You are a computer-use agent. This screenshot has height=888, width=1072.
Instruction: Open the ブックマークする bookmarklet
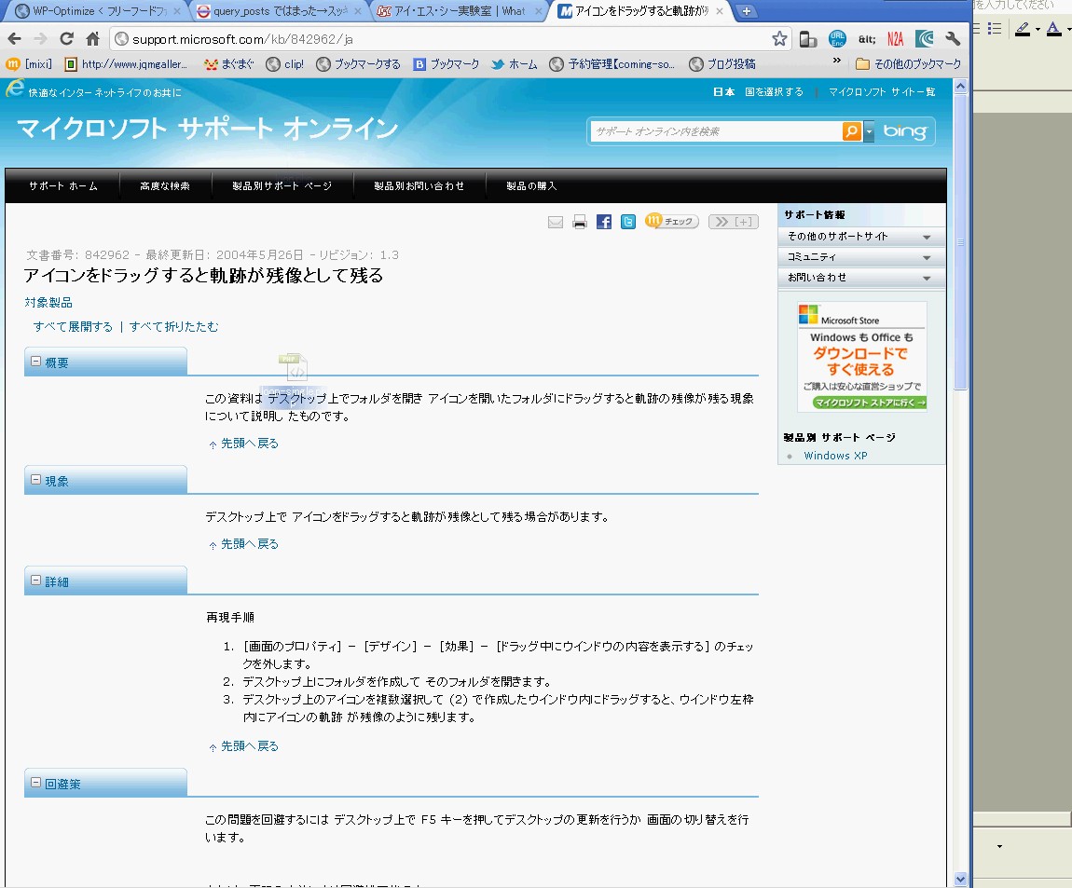[x=358, y=63]
